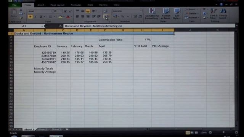
Task: Toggle Align Text Right
Action: click(88, 16)
